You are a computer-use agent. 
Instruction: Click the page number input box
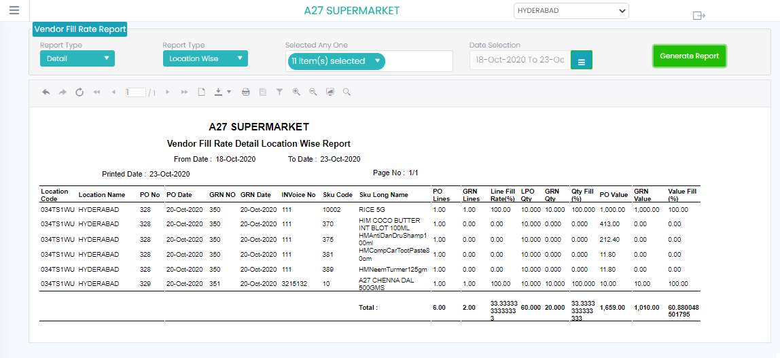click(x=135, y=92)
